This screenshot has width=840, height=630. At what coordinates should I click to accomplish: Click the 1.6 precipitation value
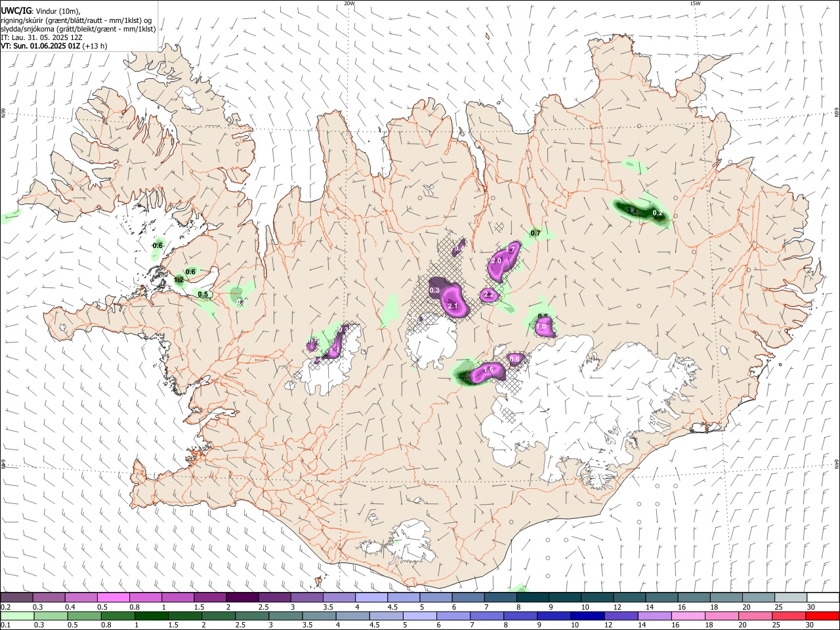488,369
